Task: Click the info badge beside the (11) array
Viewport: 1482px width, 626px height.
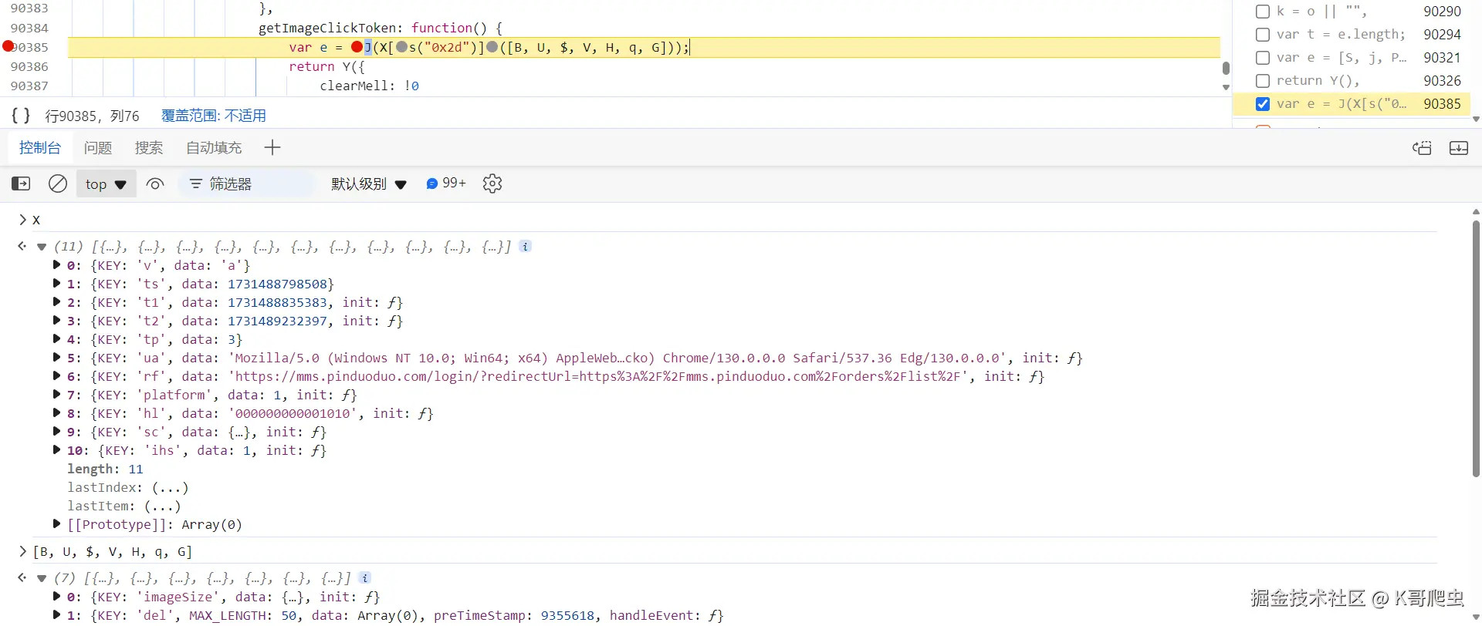Action: tap(526, 247)
